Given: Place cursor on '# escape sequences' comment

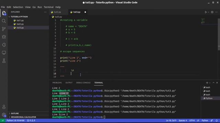Looking at the screenshot, I should (x=73, y=52).
